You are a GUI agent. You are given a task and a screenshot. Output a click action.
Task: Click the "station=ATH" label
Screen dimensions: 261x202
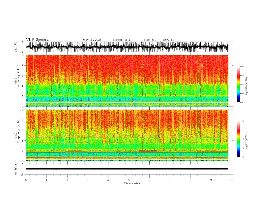coord(122,40)
